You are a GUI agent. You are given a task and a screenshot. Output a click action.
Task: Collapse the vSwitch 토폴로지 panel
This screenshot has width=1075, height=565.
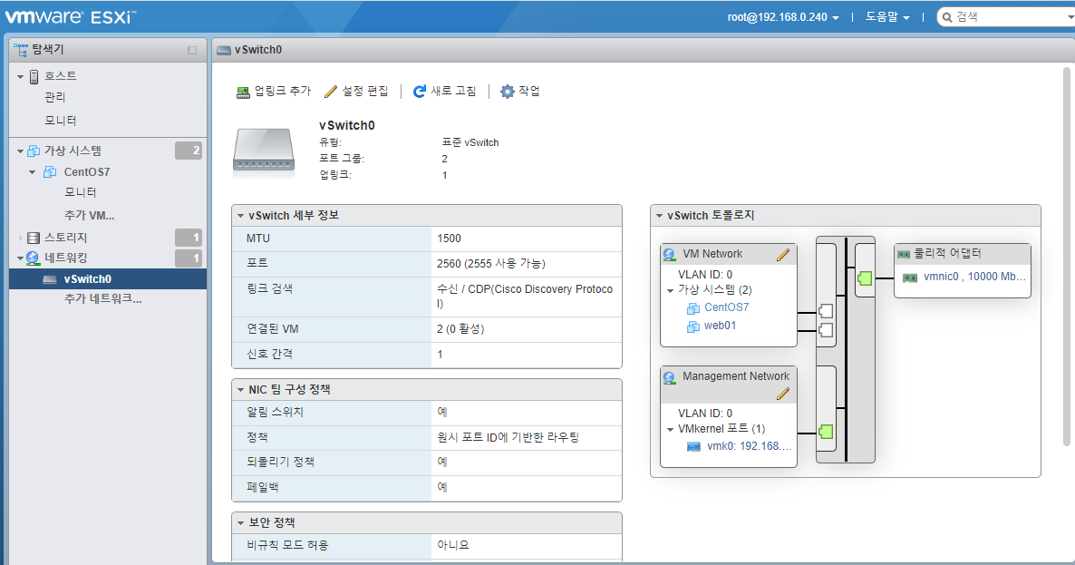pos(660,216)
